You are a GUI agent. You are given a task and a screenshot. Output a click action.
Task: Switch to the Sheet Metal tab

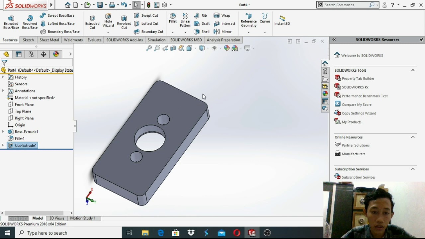coord(49,40)
